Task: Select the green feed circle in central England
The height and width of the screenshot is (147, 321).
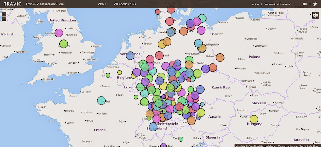Action: [64, 44]
